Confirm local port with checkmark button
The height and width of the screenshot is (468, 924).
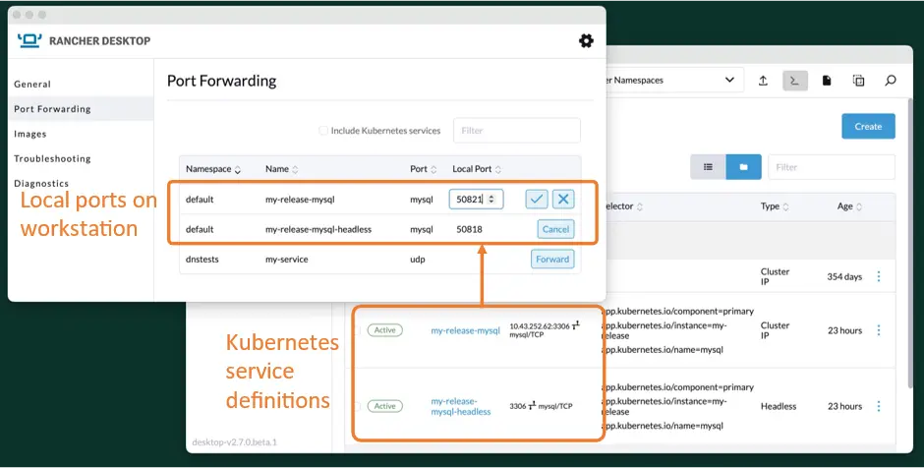(537, 200)
